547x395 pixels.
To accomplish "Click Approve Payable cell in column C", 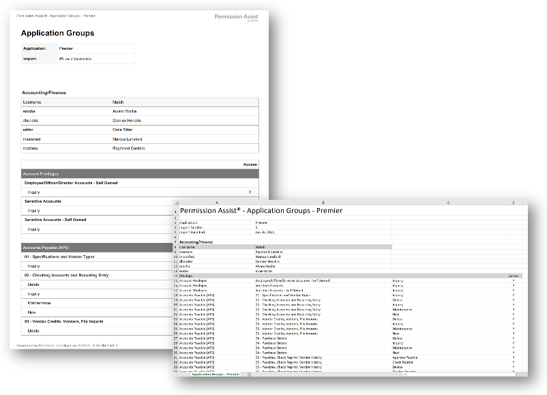I will click(405, 357).
